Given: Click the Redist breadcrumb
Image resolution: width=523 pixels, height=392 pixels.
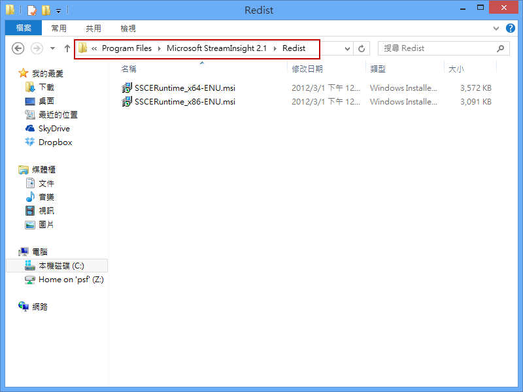Looking at the screenshot, I should coord(294,48).
